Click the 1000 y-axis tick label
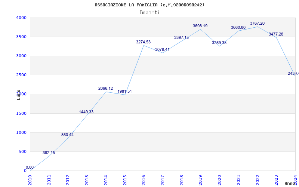 point(21,132)
